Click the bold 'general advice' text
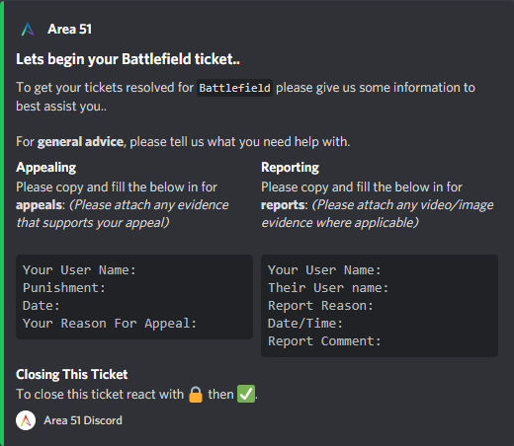The image size is (514, 446). click(x=80, y=142)
